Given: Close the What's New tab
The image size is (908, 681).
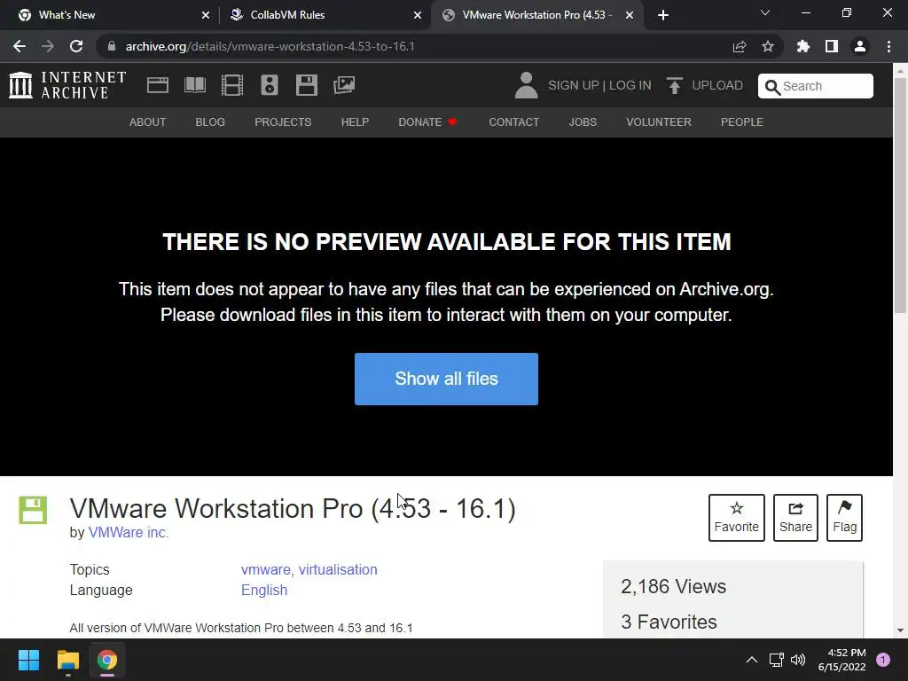Looking at the screenshot, I should click(x=206, y=15).
